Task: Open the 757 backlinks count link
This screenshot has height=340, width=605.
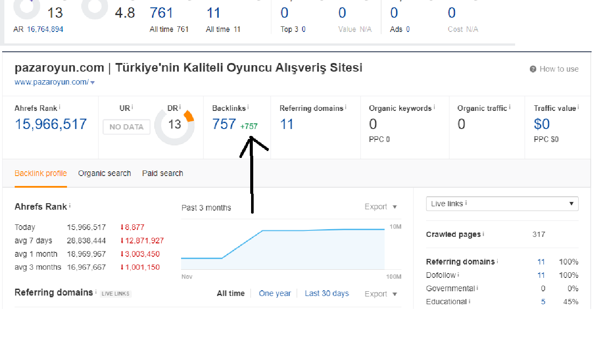Action: pos(224,124)
